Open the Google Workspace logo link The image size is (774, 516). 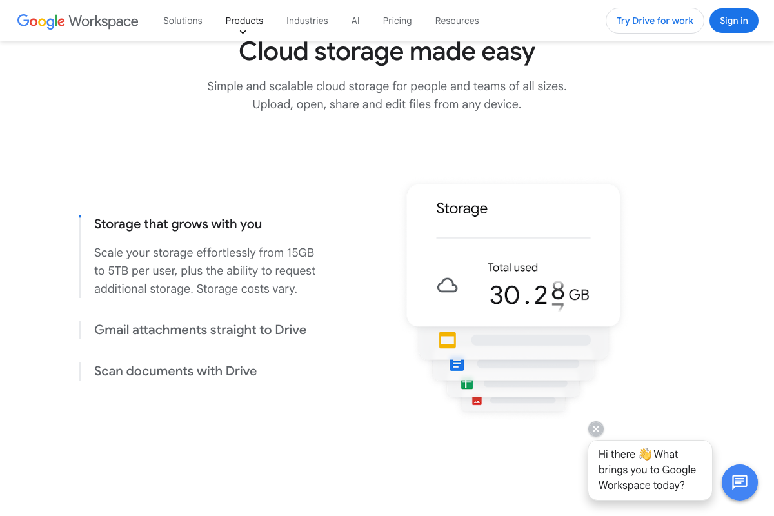coord(77,21)
